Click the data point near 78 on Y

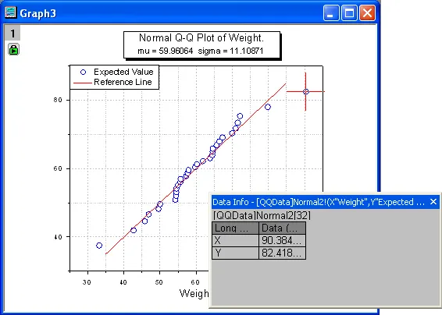click(268, 107)
